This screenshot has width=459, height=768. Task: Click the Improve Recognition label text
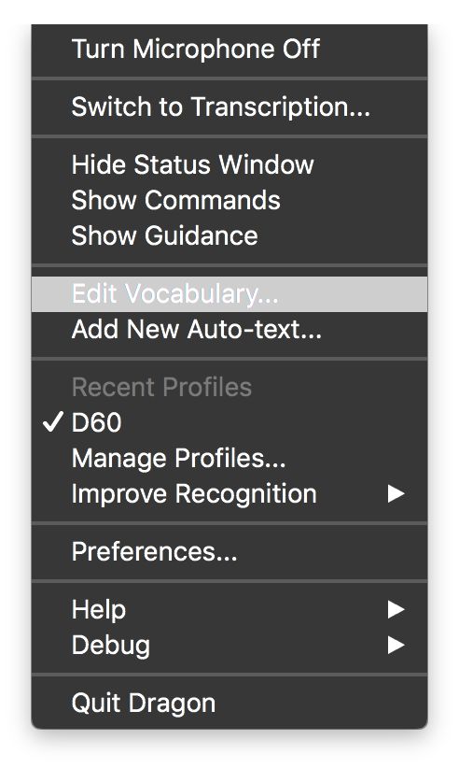click(194, 493)
